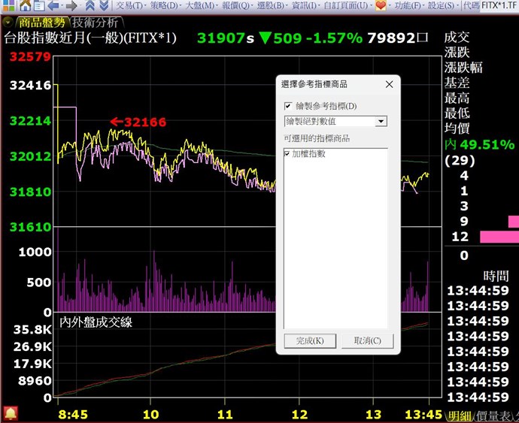Click the alarm bell icon at bottom left
The width and height of the screenshot is (519, 423).
[11, 412]
